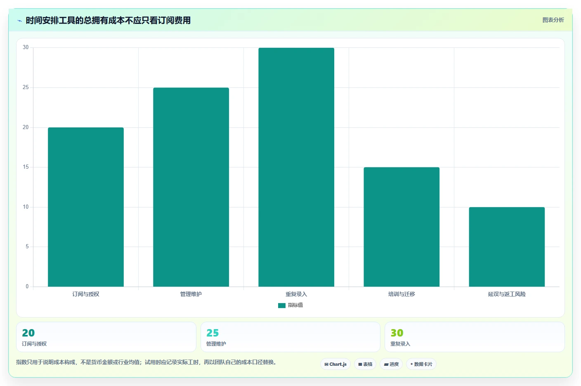Click the lightning icon beside the title
The width and height of the screenshot is (581, 386).
[19, 21]
